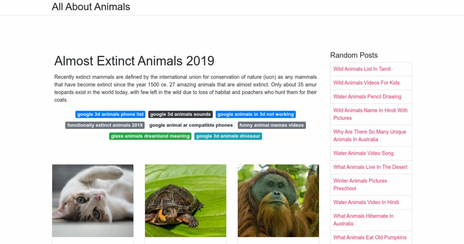Open 'Water Animals Video Song' post
The height and width of the screenshot is (244, 464).
point(363,153)
